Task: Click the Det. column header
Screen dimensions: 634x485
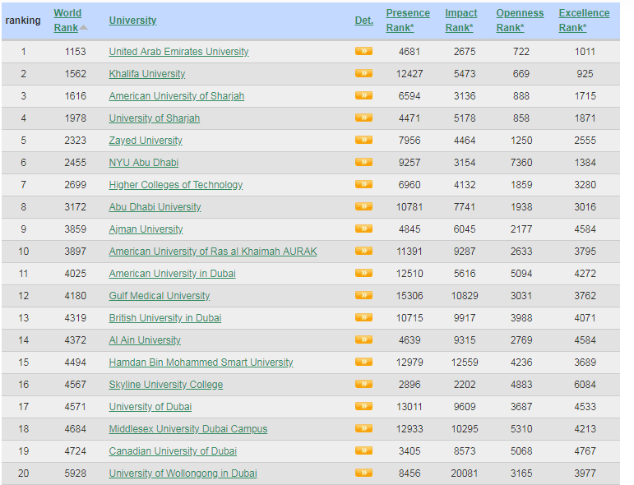Action: click(363, 21)
